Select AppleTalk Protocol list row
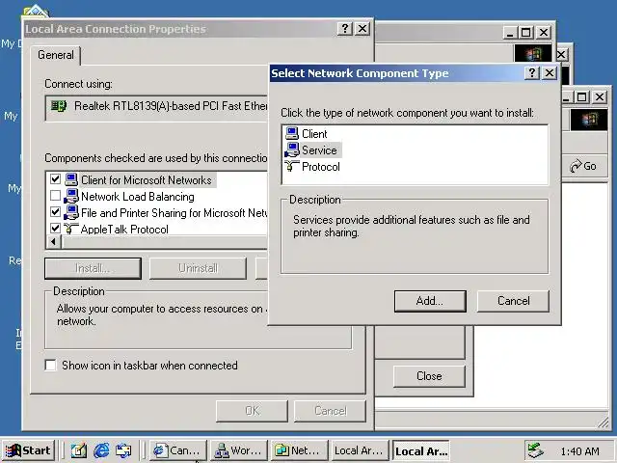The image size is (617, 463). coord(157,229)
